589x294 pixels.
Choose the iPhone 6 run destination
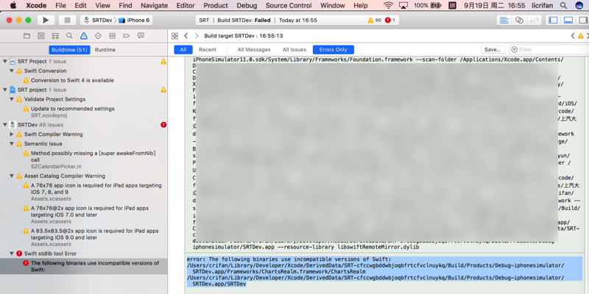click(135, 21)
